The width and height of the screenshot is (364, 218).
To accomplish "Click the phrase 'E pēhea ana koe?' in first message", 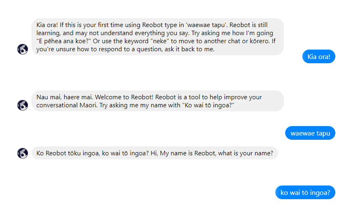I will click(x=62, y=41).
